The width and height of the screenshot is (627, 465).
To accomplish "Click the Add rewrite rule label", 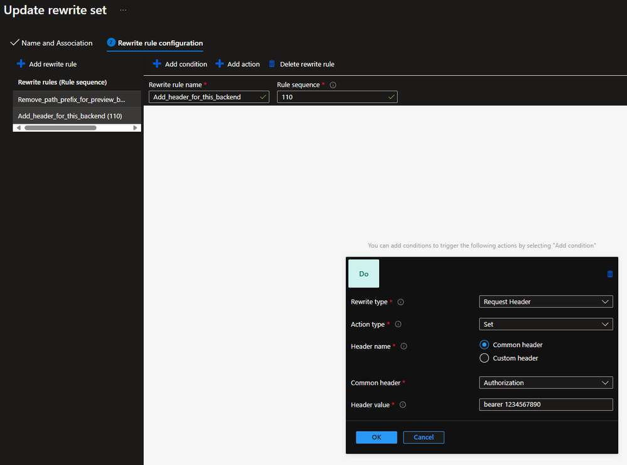I will point(53,64).
